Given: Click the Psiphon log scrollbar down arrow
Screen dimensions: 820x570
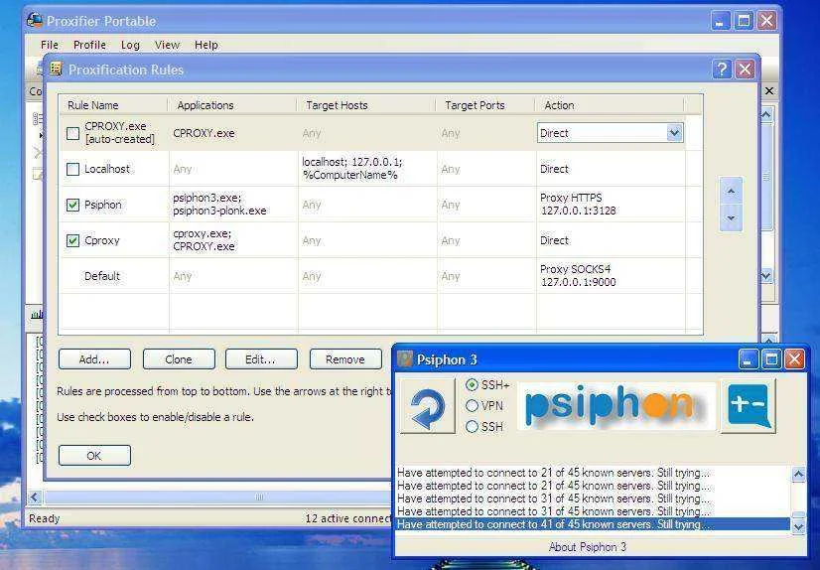Looking at the screenshot, I should pyautogui.click(x=798, y=526).
